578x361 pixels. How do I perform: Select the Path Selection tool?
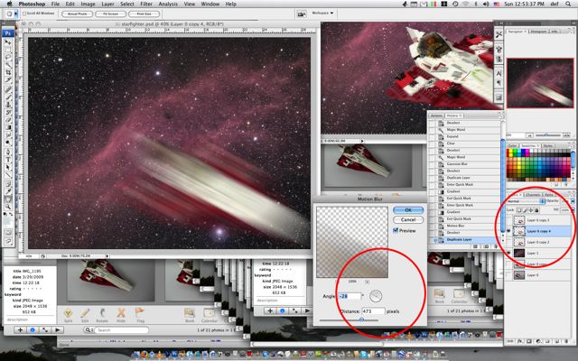pos(8,167)
